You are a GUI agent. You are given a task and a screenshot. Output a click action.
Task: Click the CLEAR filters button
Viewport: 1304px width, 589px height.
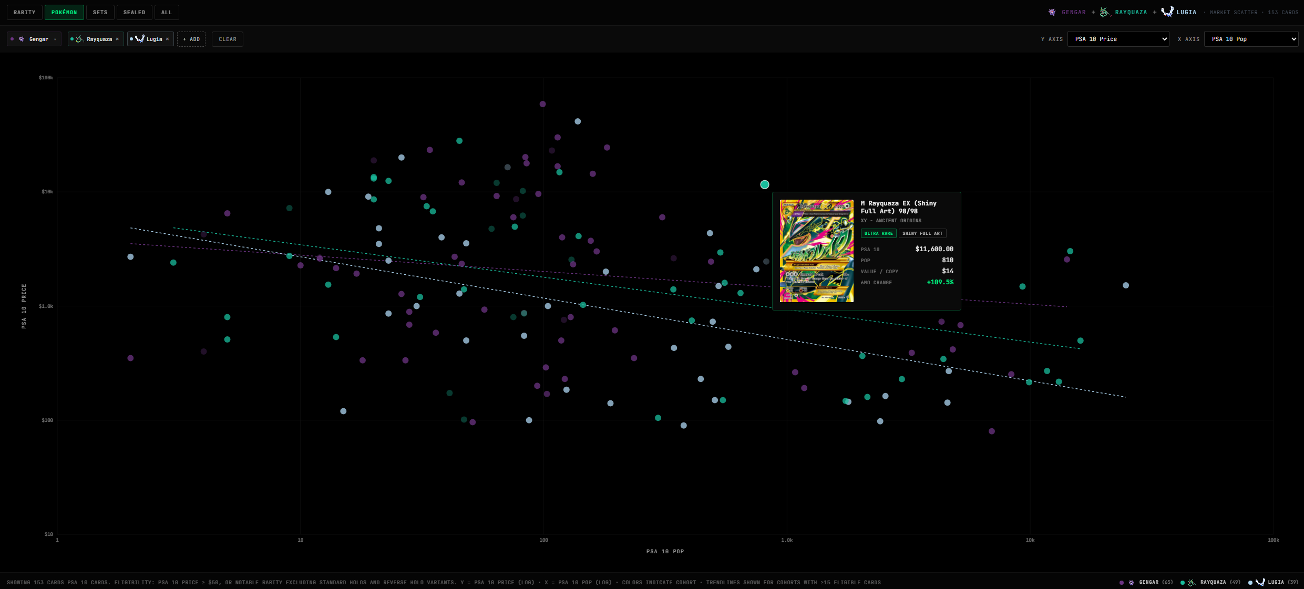[228, 39]
